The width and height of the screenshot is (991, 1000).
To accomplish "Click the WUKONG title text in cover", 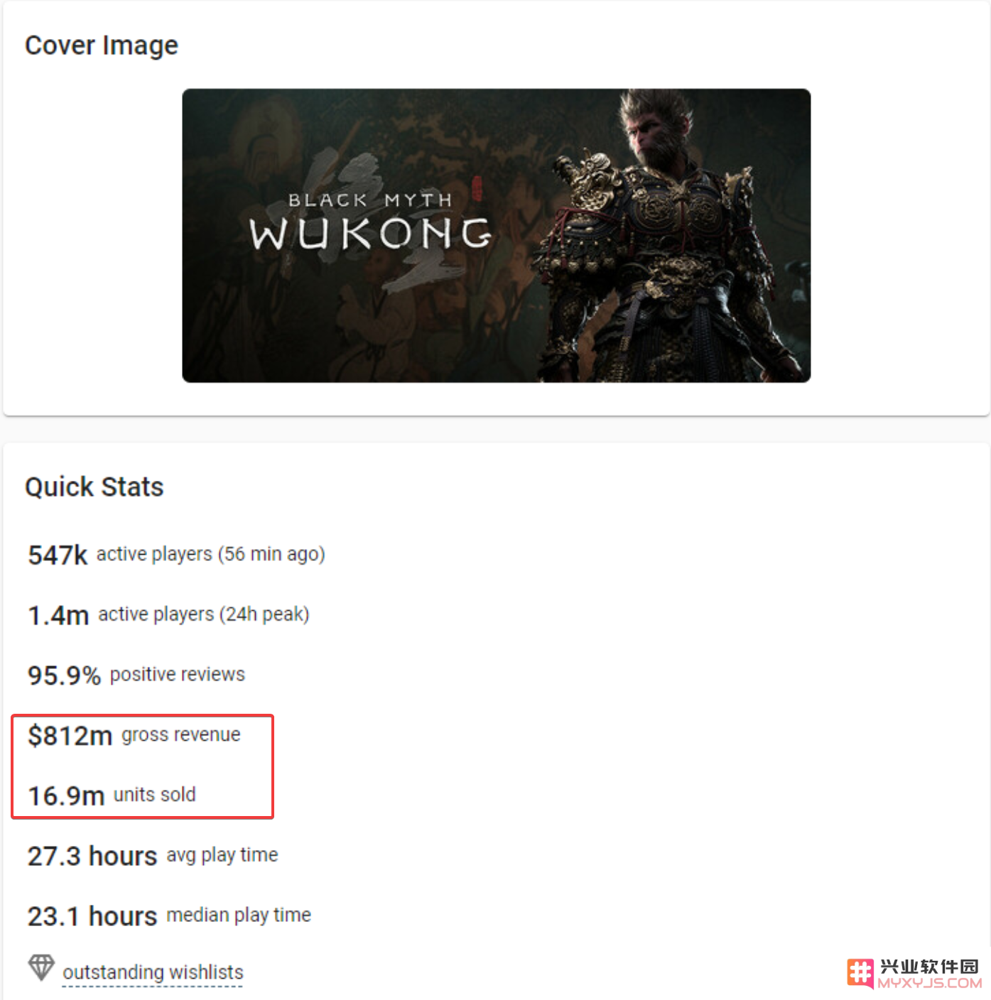I will point(370,234).
